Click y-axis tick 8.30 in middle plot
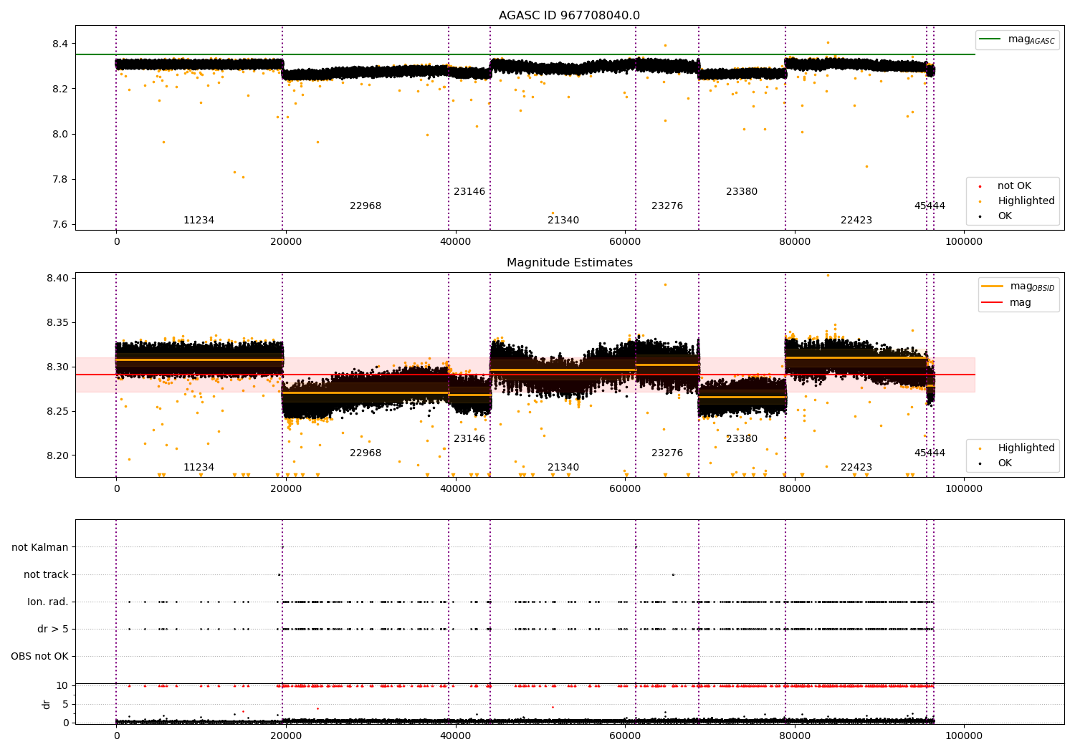Viewport: 1075px width, 752px height. click(57, 367)
